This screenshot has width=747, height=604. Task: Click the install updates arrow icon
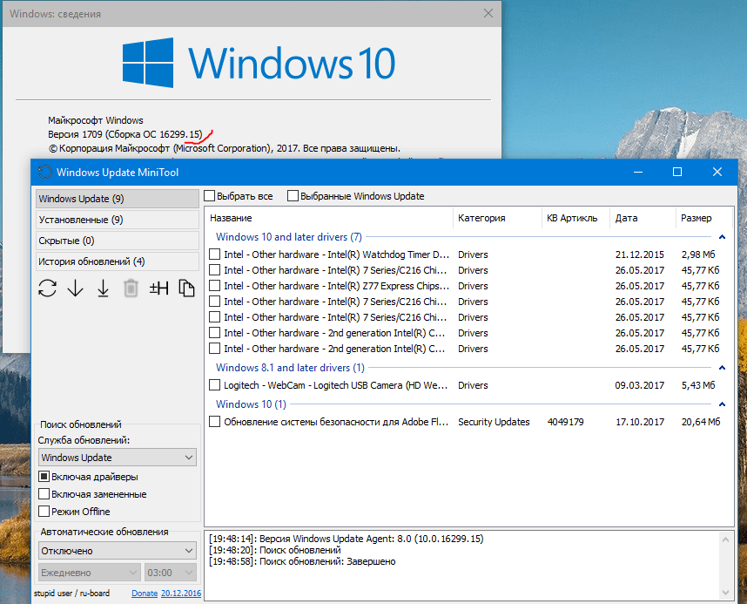pyautogui.click(x=103, y=288)
